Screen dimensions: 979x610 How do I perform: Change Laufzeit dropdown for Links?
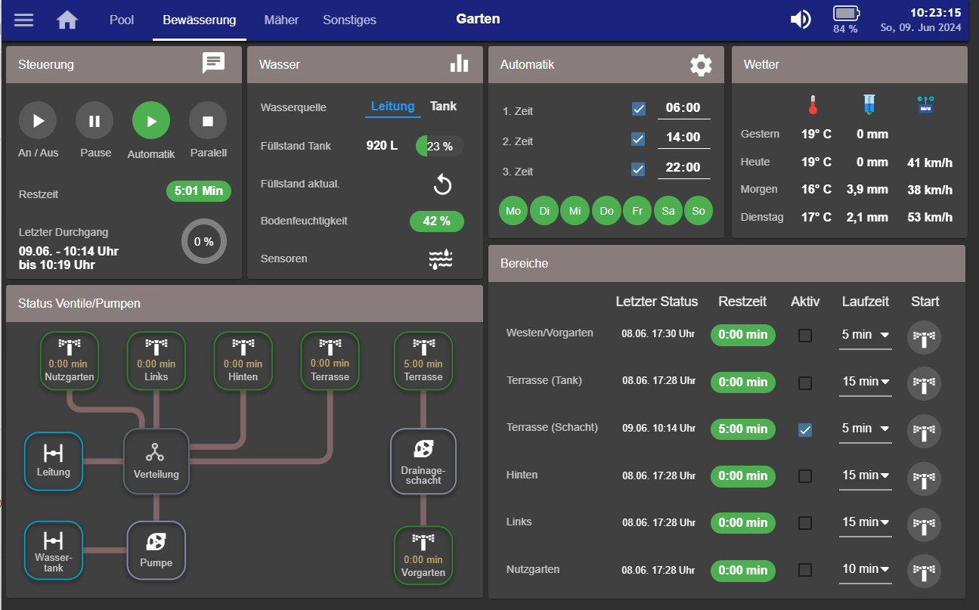click(x=866, y=522)
